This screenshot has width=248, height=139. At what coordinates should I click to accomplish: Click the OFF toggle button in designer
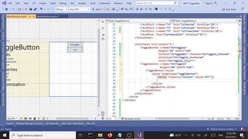pyautogui.click(x=75, y=50)
